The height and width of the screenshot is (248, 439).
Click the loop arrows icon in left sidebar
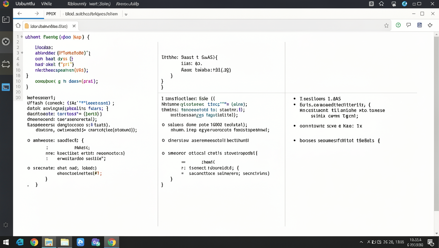[x=6, y=64]
